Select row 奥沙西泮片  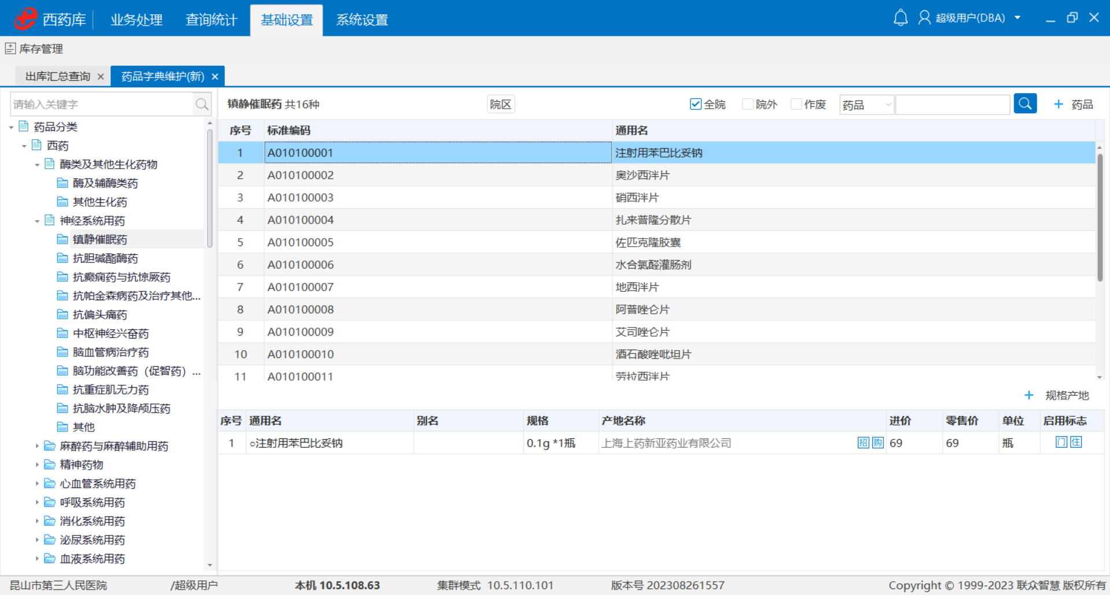657,175
